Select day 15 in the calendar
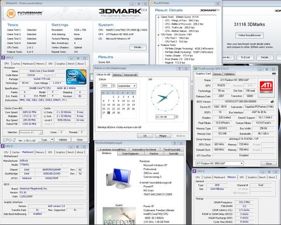The width and height of the screenshot is (281, 225). pos(114,105)
